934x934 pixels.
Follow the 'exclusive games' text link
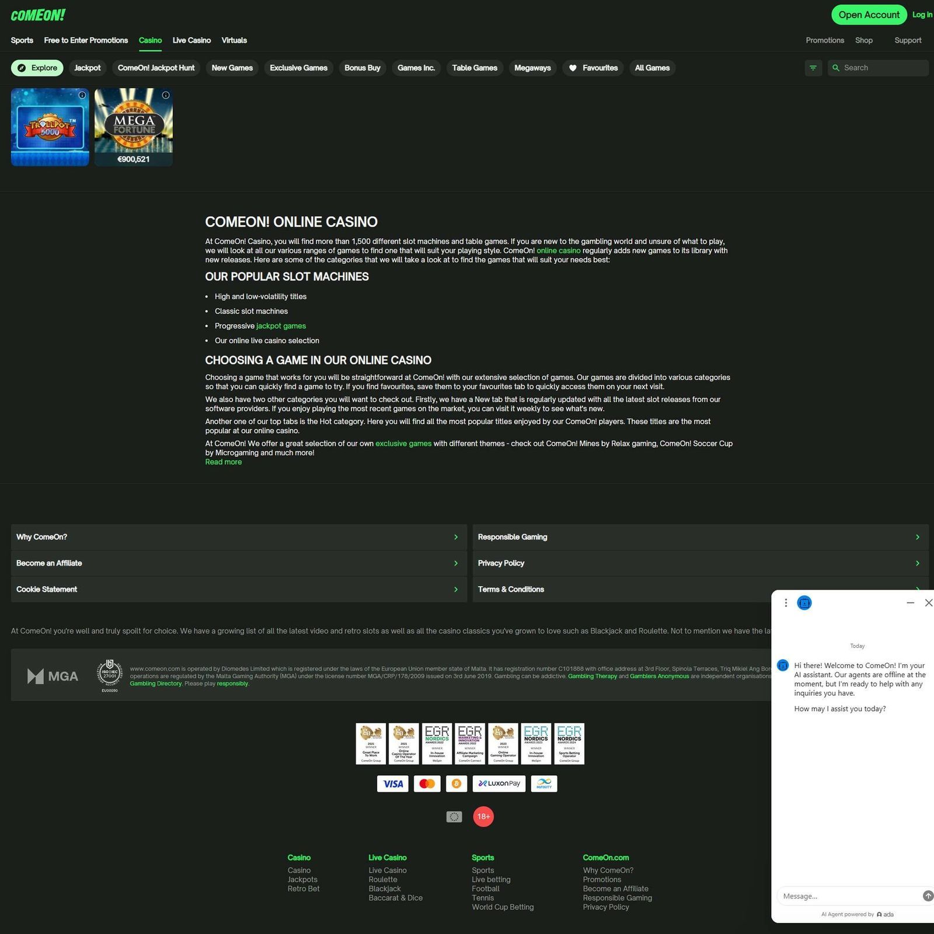pos(403,444)
